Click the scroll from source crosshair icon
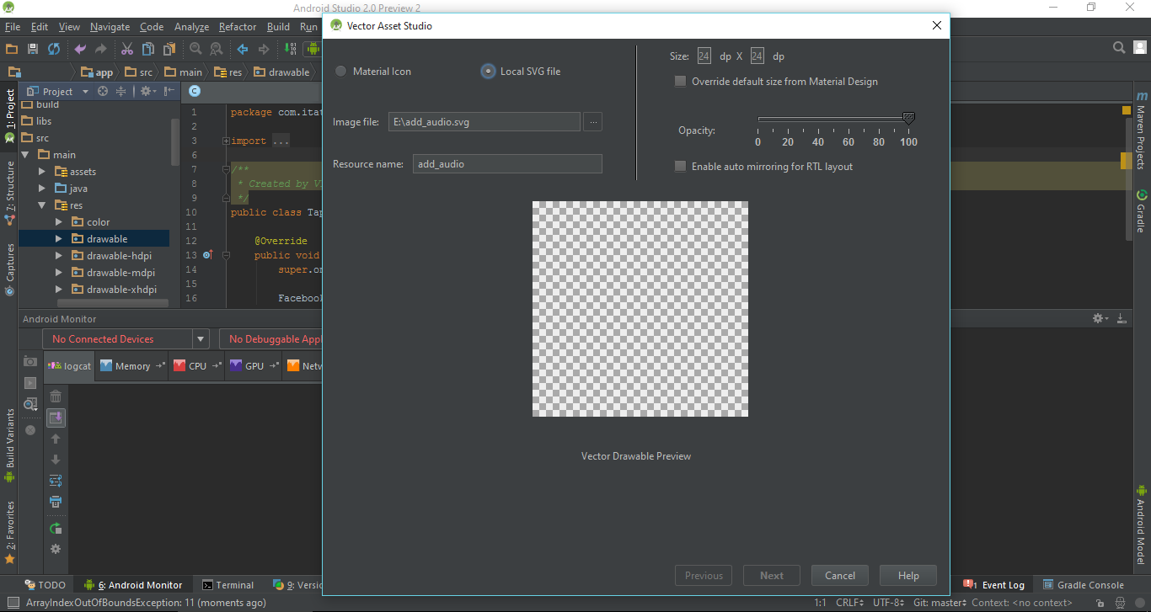Viewport: 1151px width, 612px height. click(x=103, y=91)
